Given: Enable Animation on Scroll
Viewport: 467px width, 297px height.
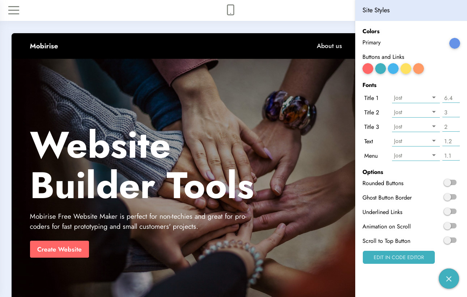Looking at the screenshot, I should point(450,226).
